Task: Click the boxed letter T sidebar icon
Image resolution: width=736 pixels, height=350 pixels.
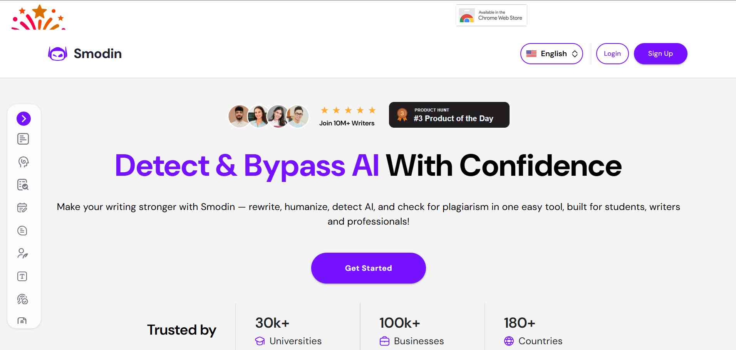Action: pos(22,277)
